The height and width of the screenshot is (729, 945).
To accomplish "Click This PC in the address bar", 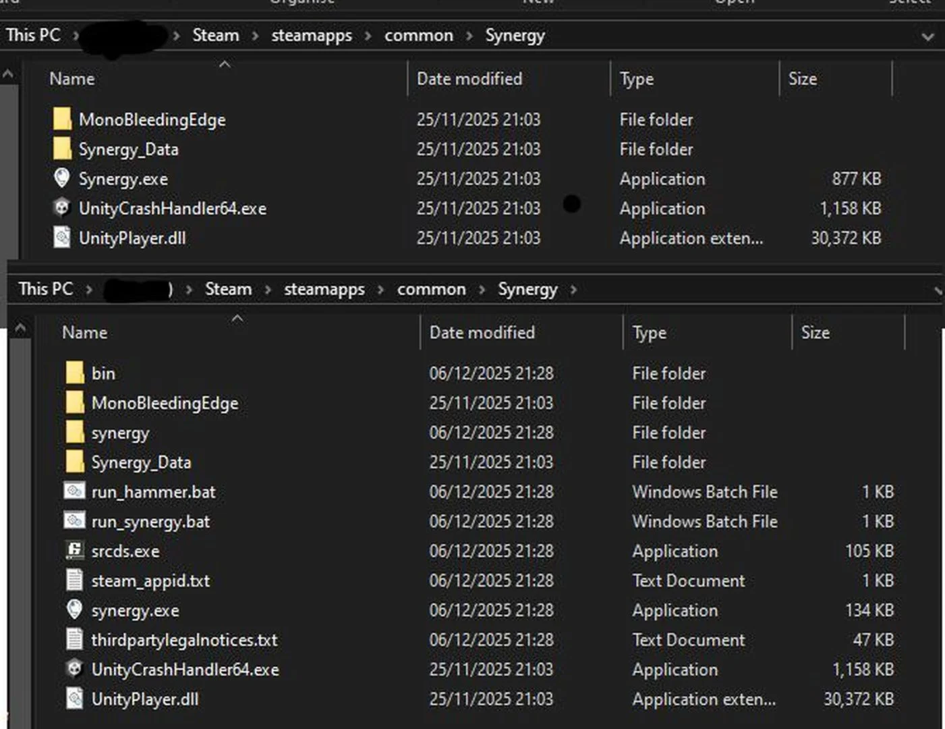I will [33, 35].
